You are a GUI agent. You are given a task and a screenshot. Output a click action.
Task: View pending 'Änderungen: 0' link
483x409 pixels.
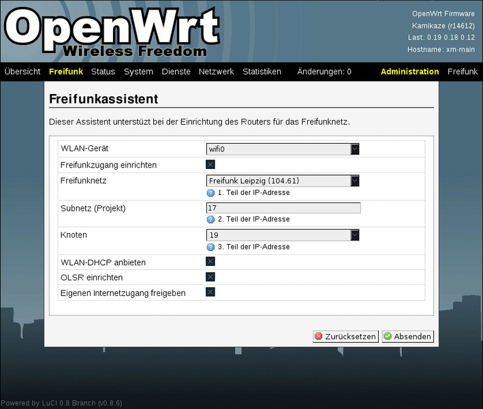324,72
